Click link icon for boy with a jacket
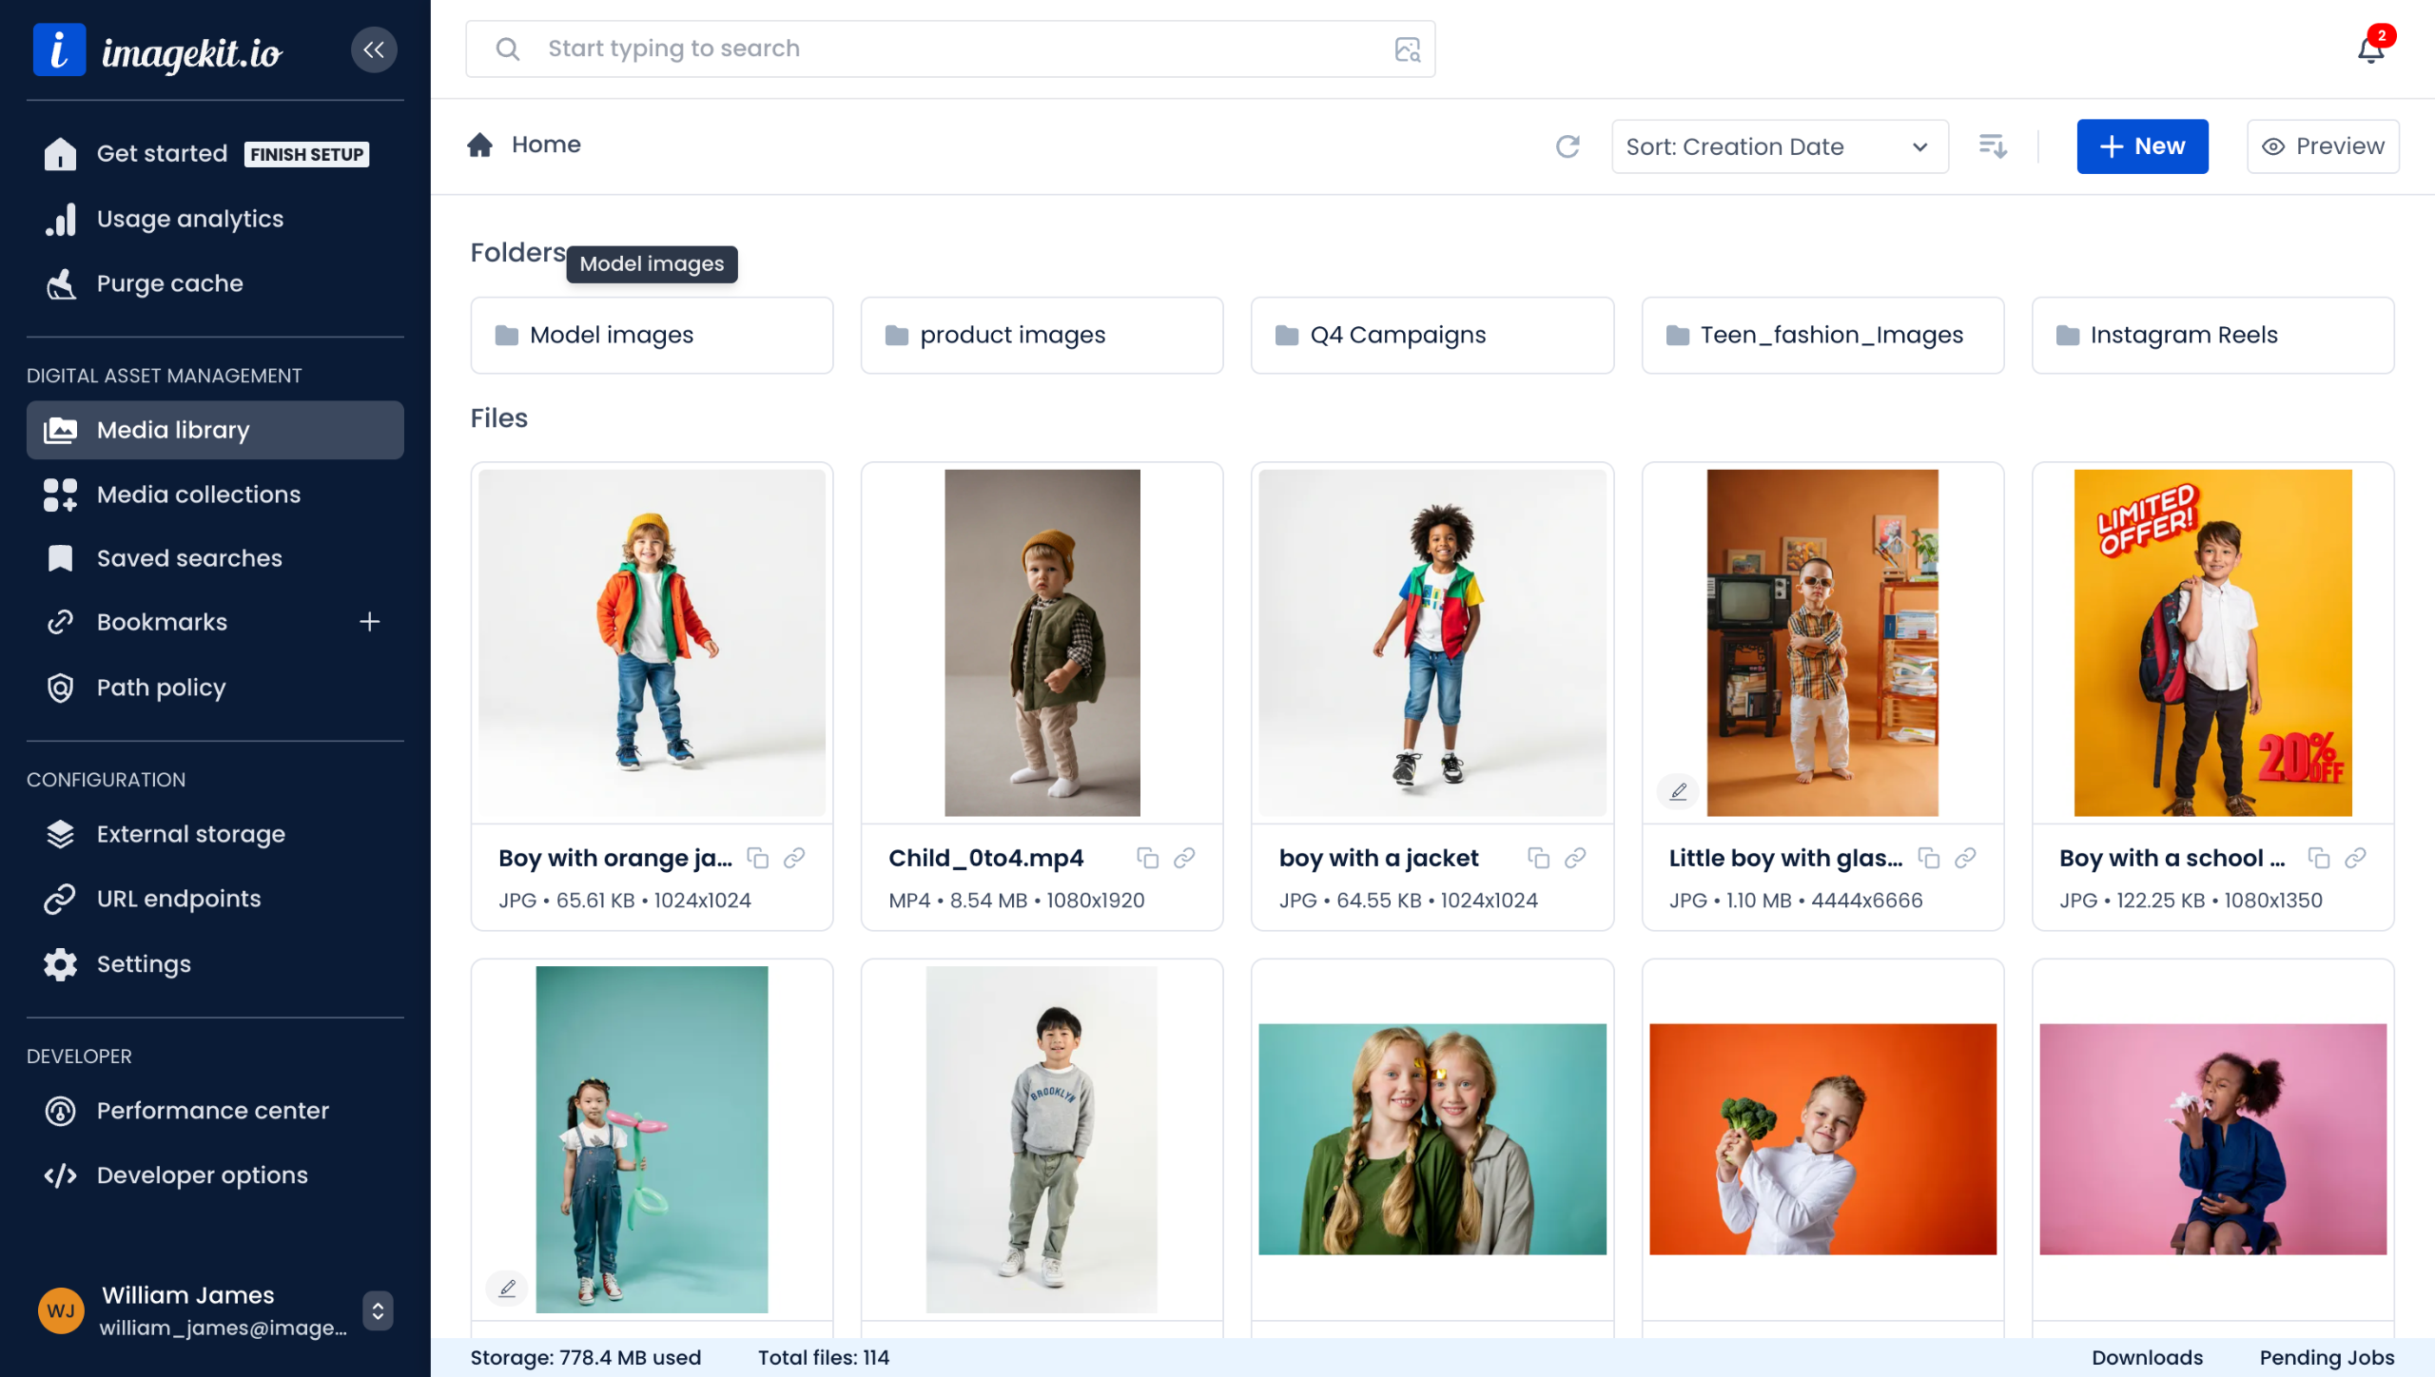Screen dimensions: 2435x1377 tap(1575, 858)
